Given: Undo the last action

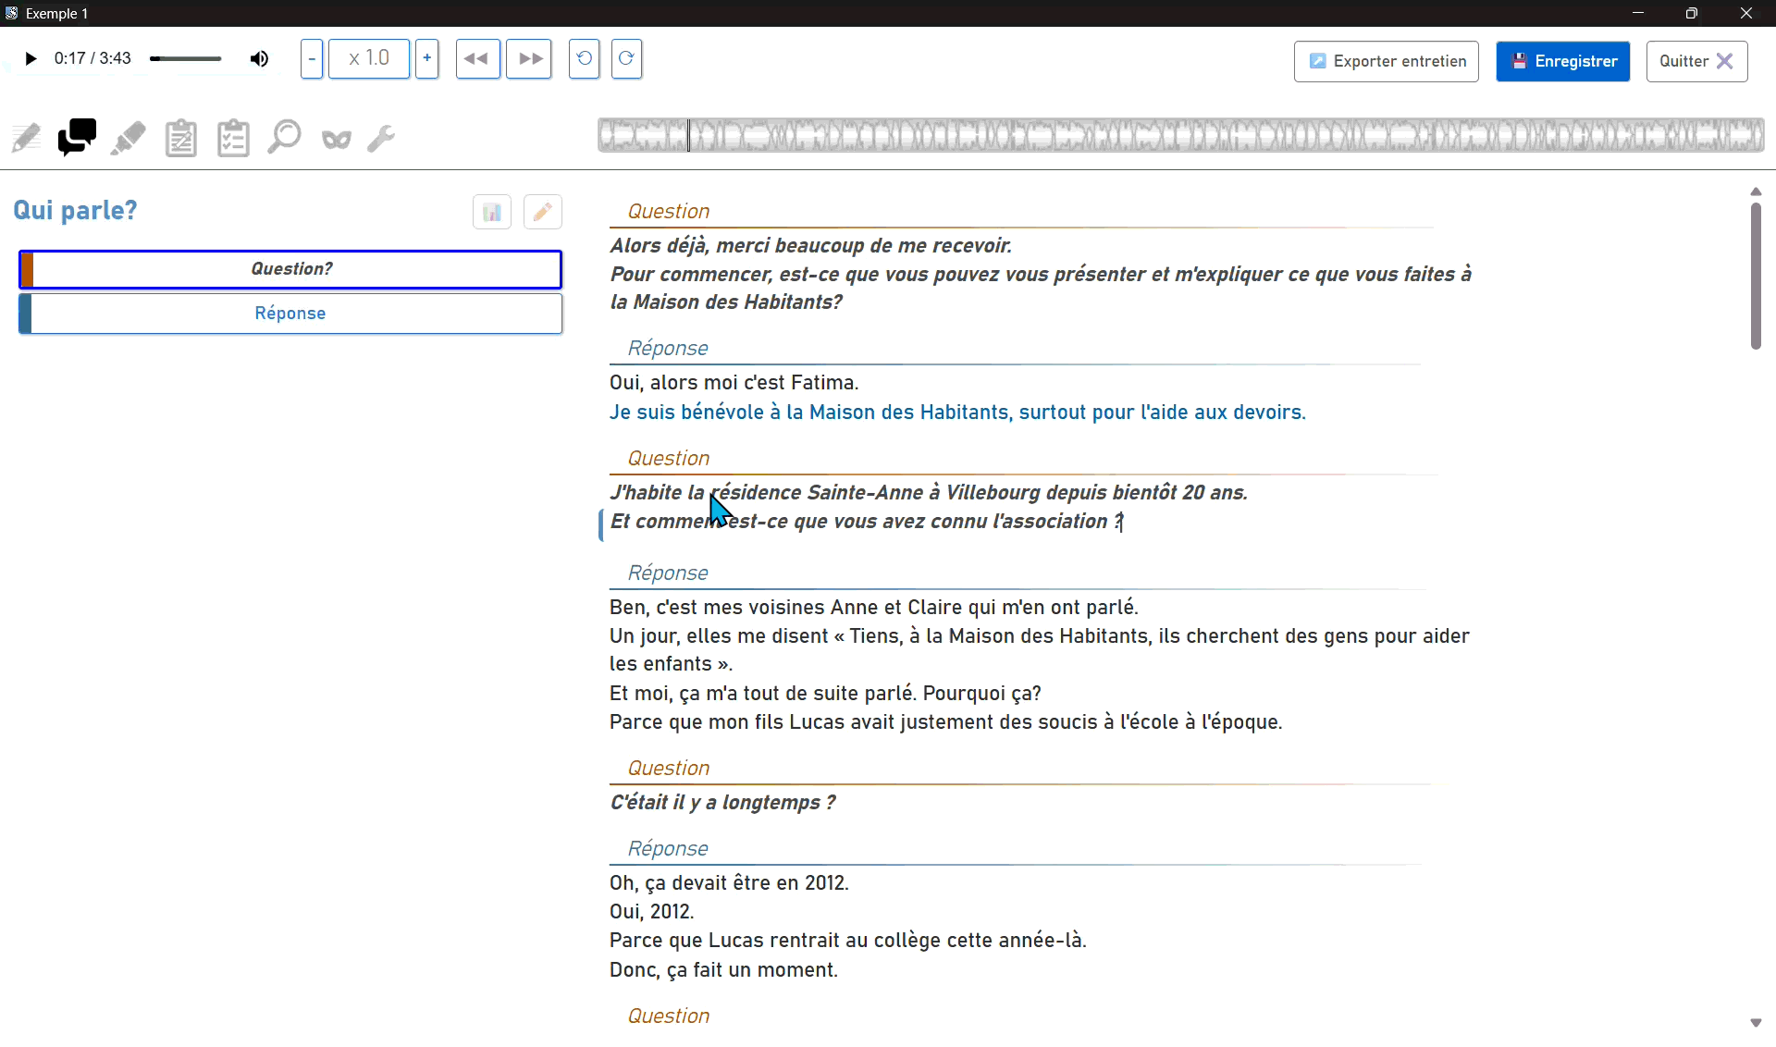Looking at the screenshot, I should coord(584,59).
